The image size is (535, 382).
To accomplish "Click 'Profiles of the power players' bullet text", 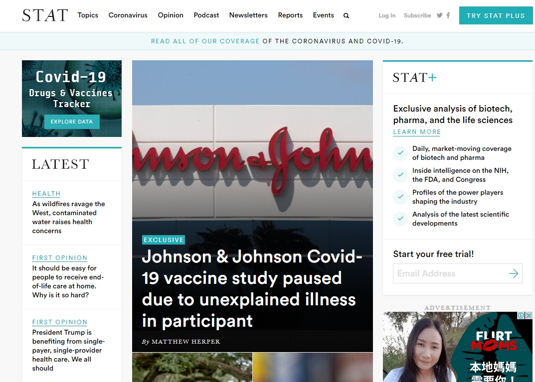I will [x=458, y=197].
